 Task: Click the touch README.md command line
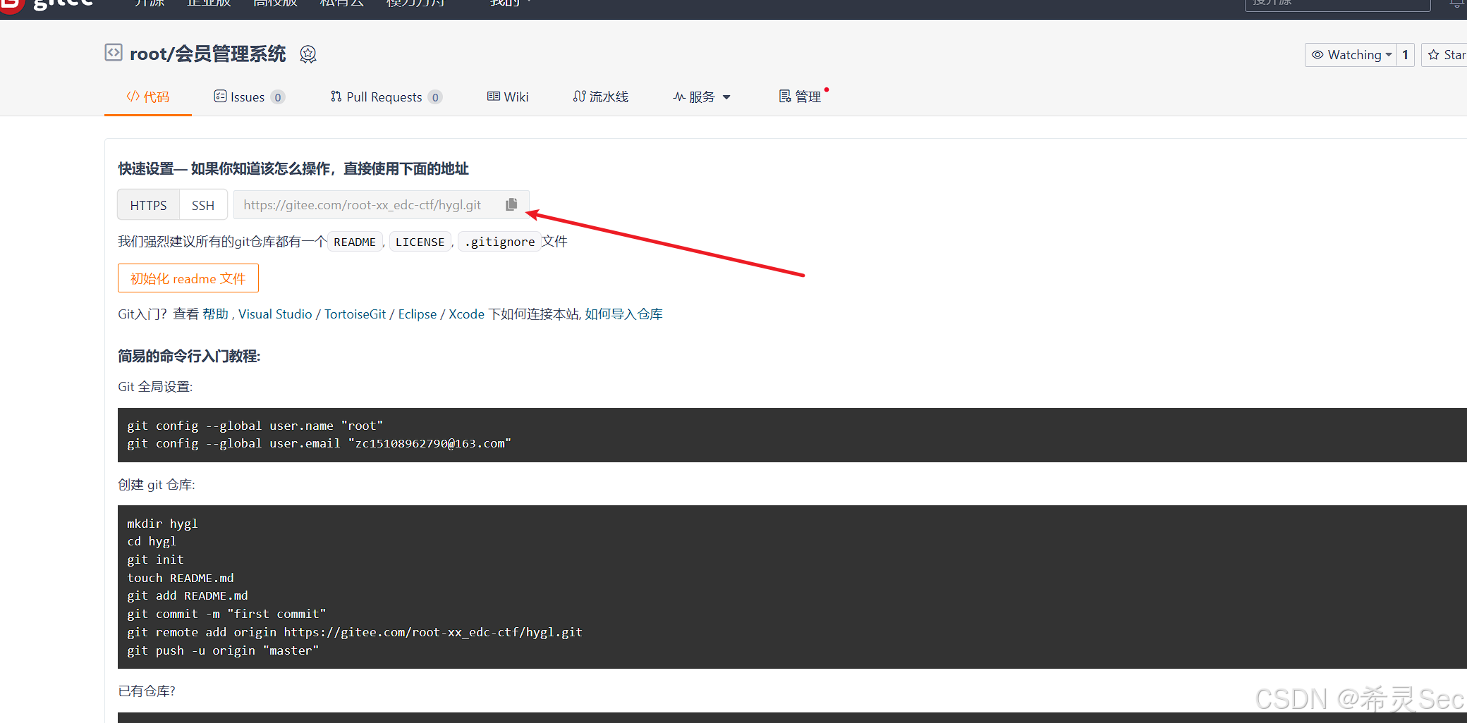(x=181, y=578)
